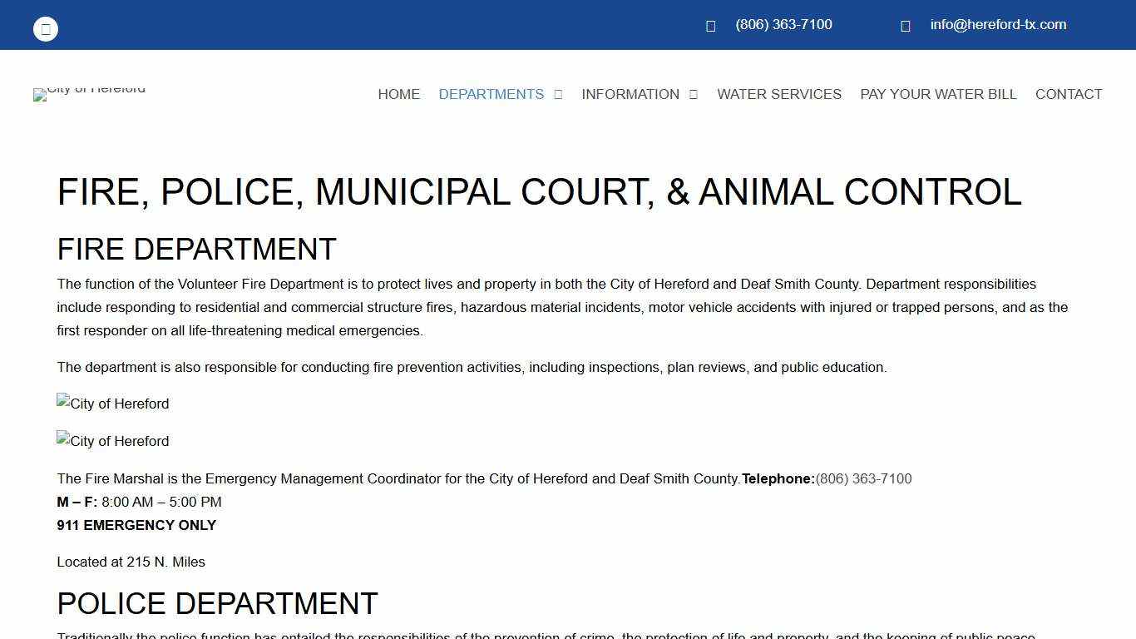Click the envelope icon beside the email address
This screenshot has height=639, width=1136.
tap(906, 26)
